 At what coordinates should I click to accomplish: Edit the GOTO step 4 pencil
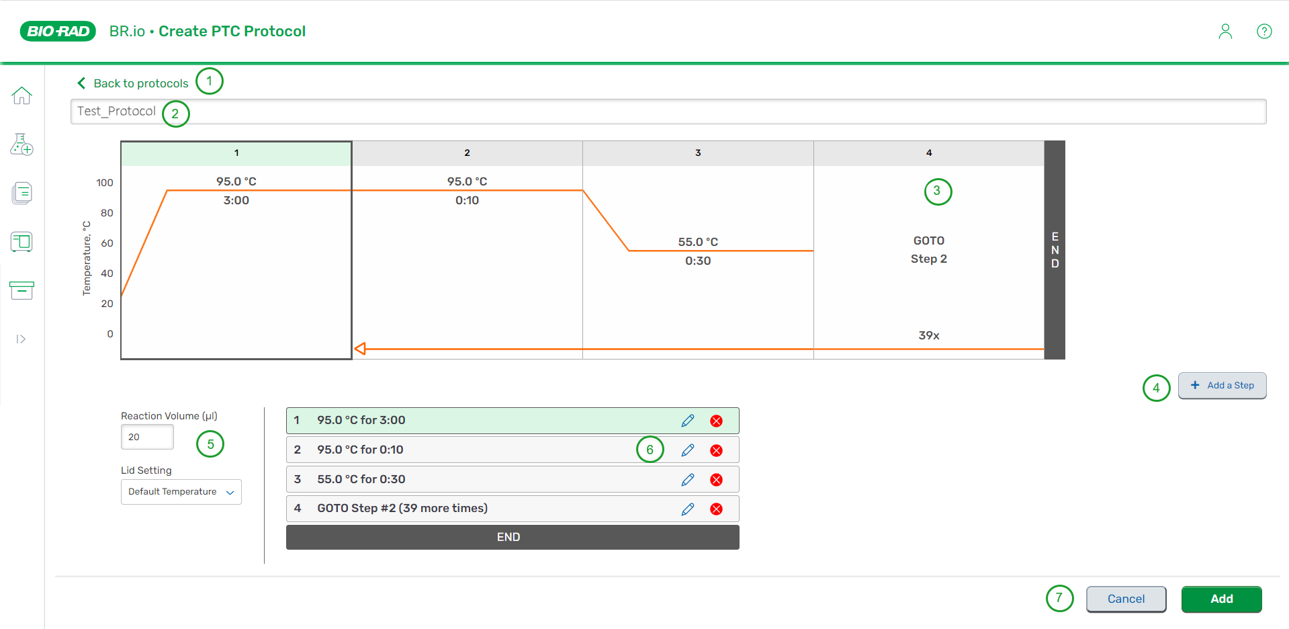pos(687,509)
